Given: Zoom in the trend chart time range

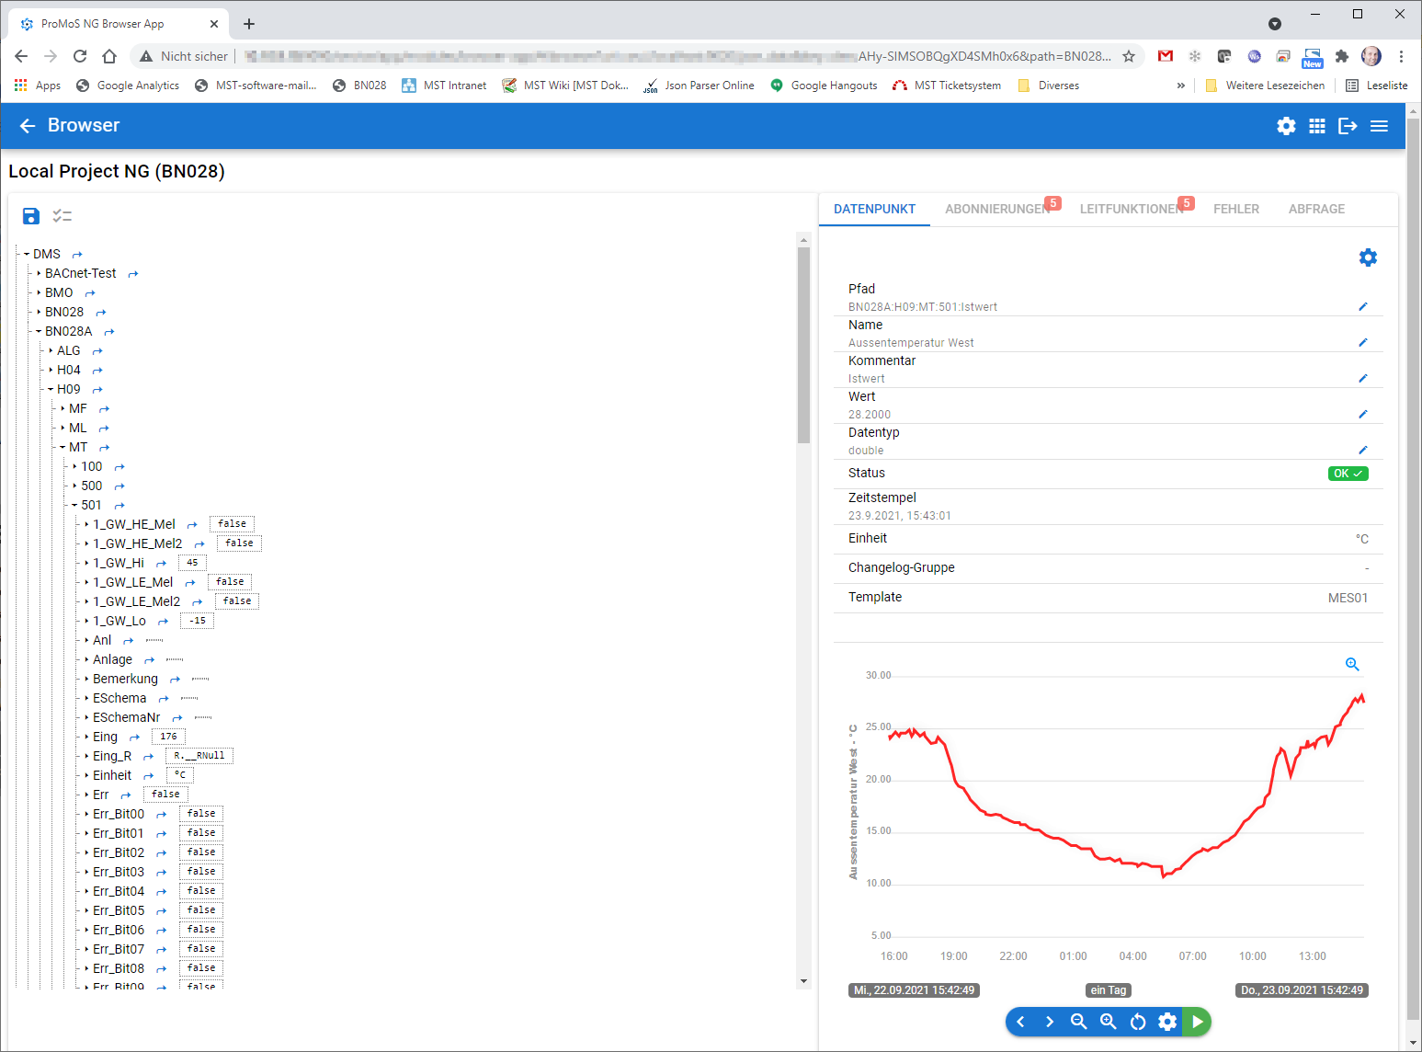Looking at the screenshot, I should [1109, 1022].
